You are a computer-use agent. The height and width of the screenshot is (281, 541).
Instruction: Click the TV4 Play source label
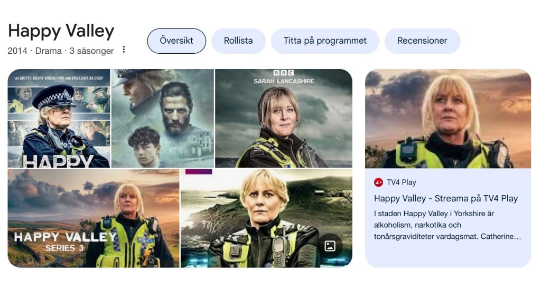tap(402, 182)
